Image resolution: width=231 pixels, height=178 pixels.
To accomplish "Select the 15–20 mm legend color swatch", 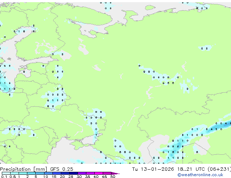I will pos(57,173).
